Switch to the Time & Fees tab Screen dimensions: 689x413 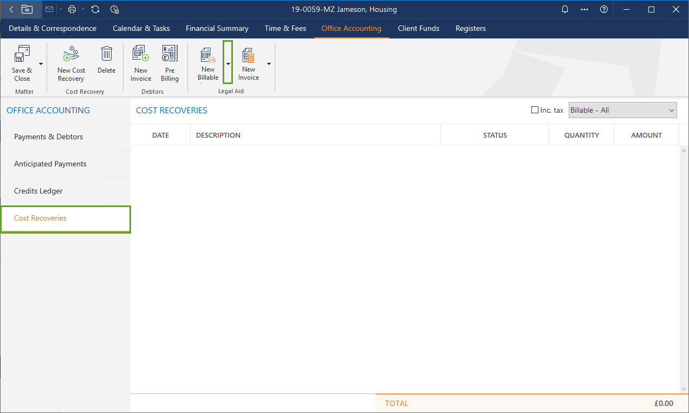(285, 28)
